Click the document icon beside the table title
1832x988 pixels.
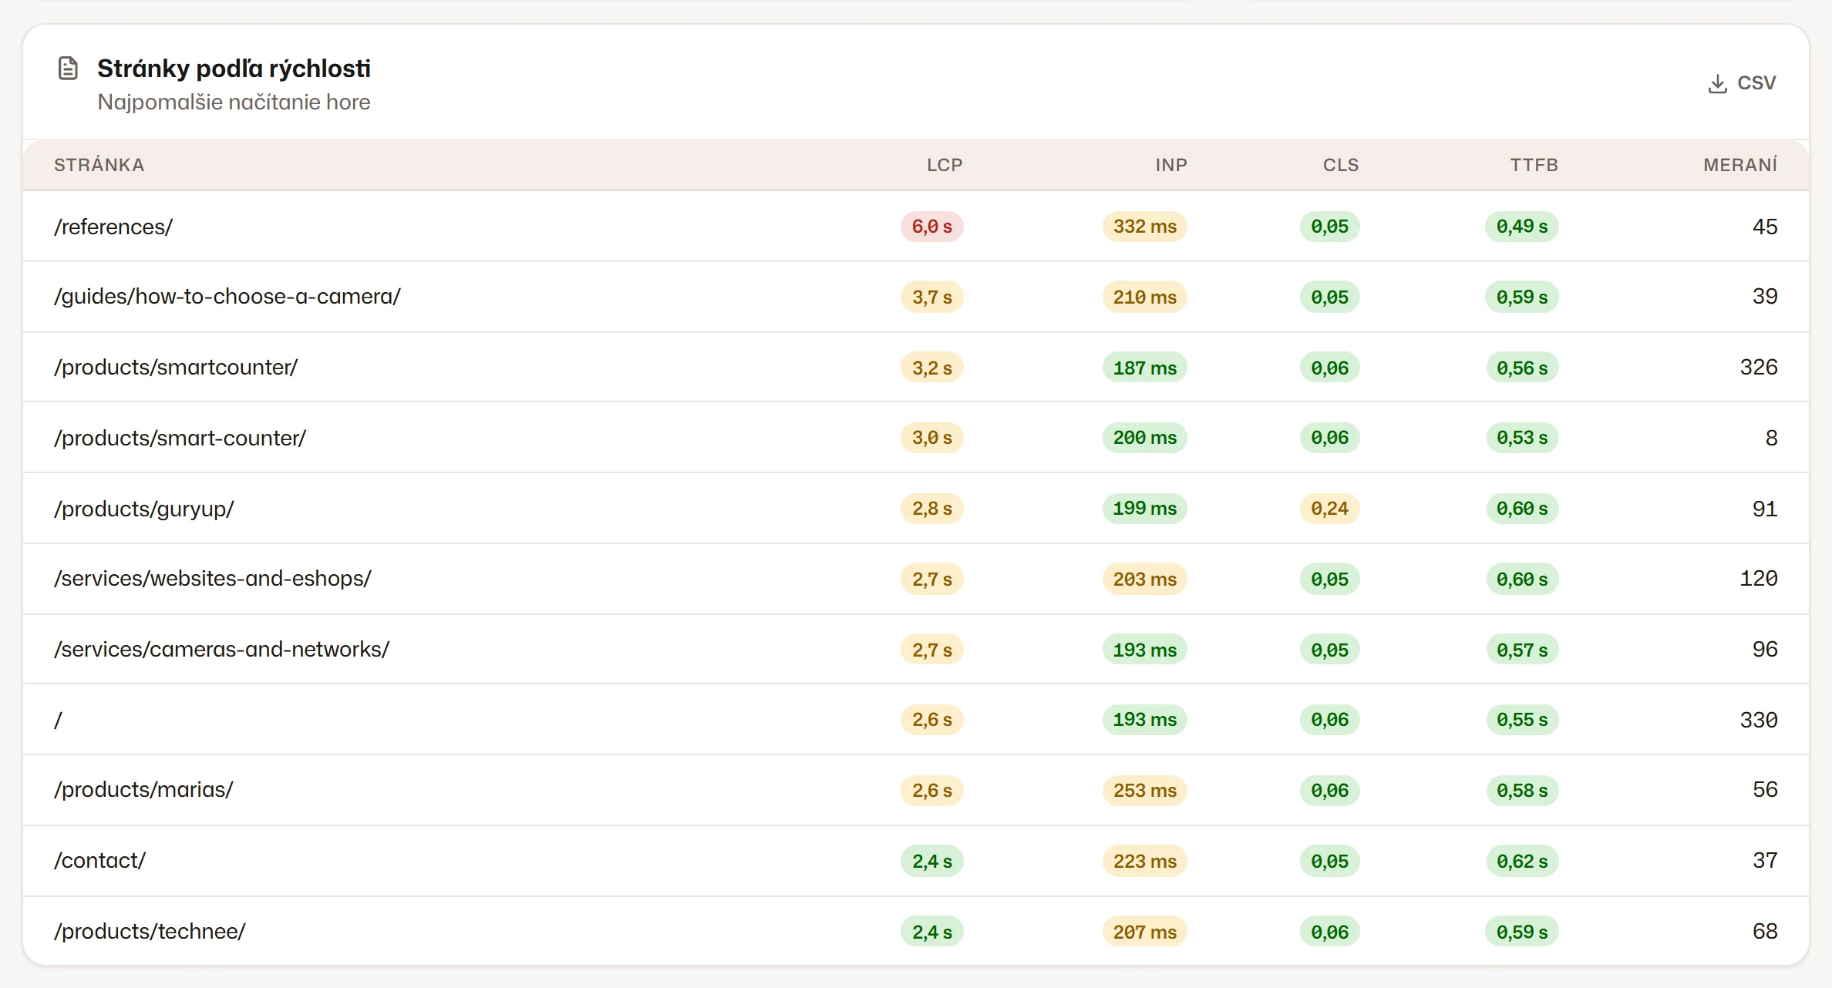pos(68,69)
